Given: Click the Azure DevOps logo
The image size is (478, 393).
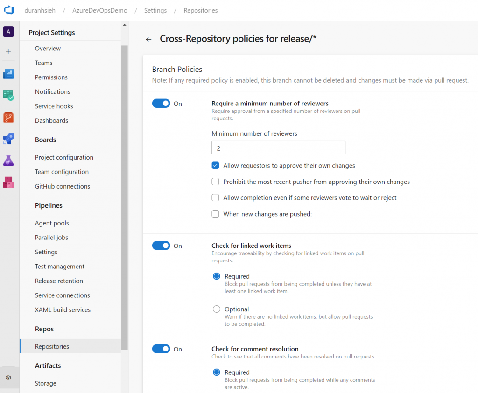Looking at the screenshot, I should [x=9, y=10].
